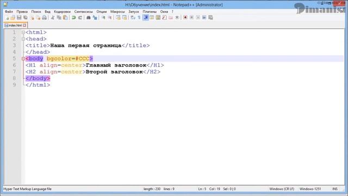
Task: Click the Open file toolbar icon
Action: [13, 17]
